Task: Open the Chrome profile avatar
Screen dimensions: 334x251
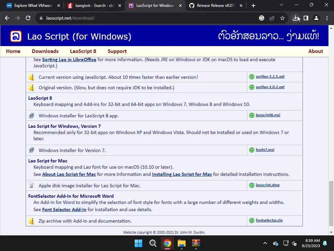Action: [x=316, y=18]
